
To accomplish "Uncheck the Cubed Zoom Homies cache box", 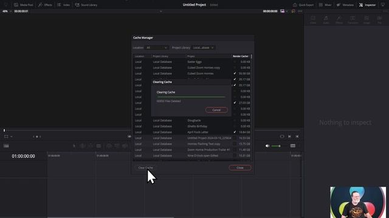I will (235, 73).
